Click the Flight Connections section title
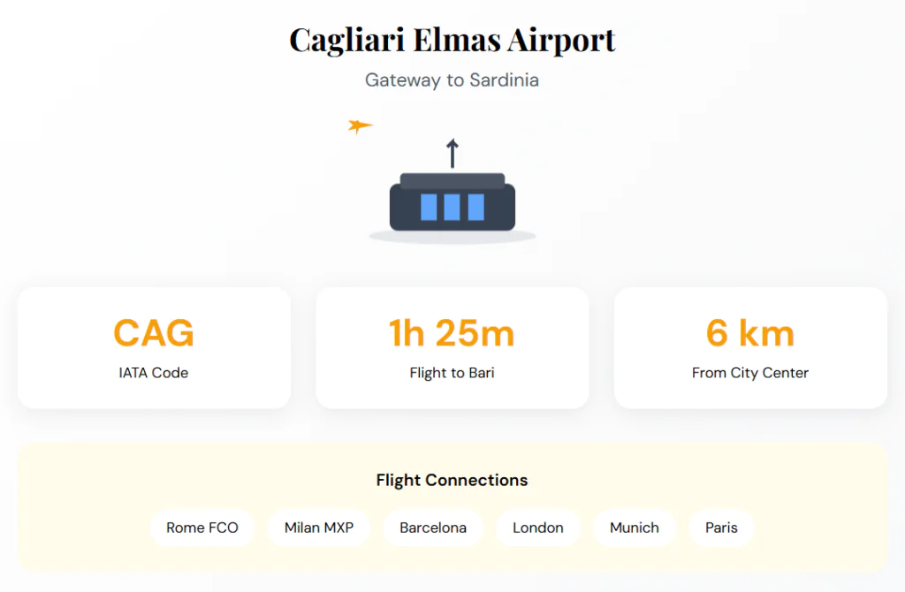This screenshot has width=905, height=592. 452,481
